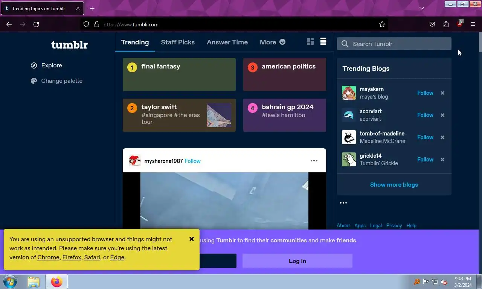
Task: Follow mayakern blog
Action: point(425,93)
